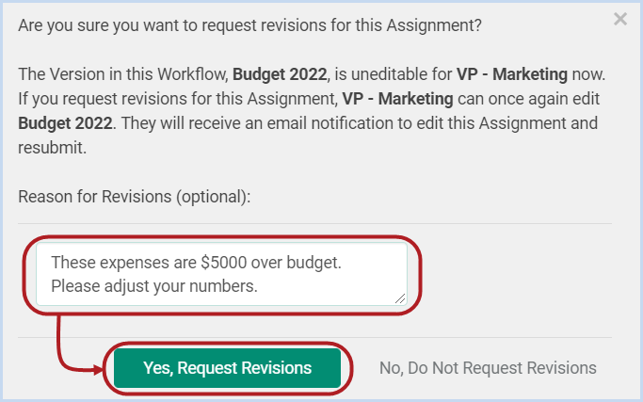Click after 'numbers.' in the reason text
The height and width of the screenshot is (402, 643).
(x=261, y=286)
